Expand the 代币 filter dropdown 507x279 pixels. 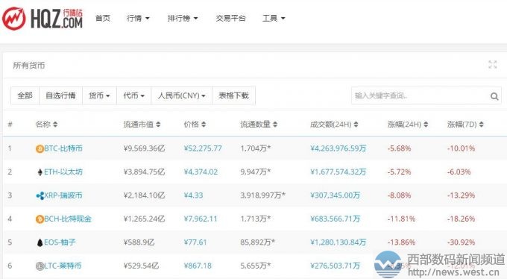tap(134, 95)
